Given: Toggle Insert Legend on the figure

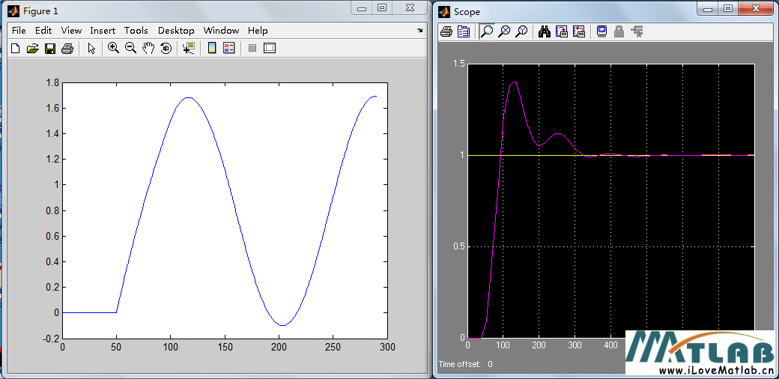Looking at the screenshot, I should [229, 48].
